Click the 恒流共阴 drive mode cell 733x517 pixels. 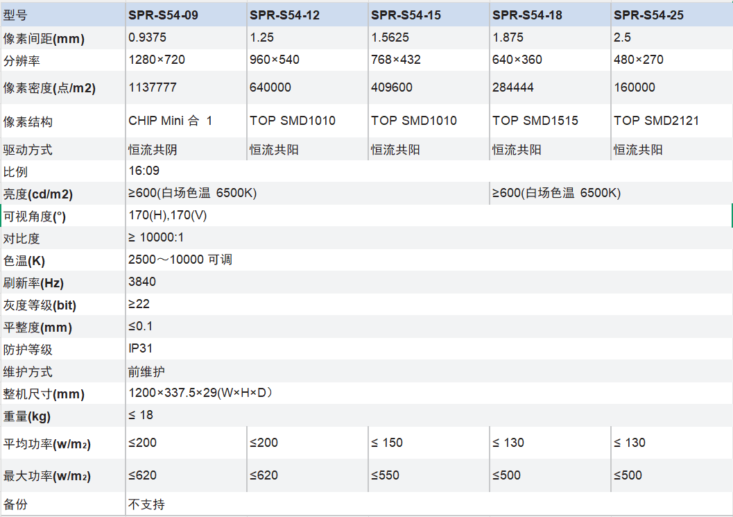pos(186,149)
